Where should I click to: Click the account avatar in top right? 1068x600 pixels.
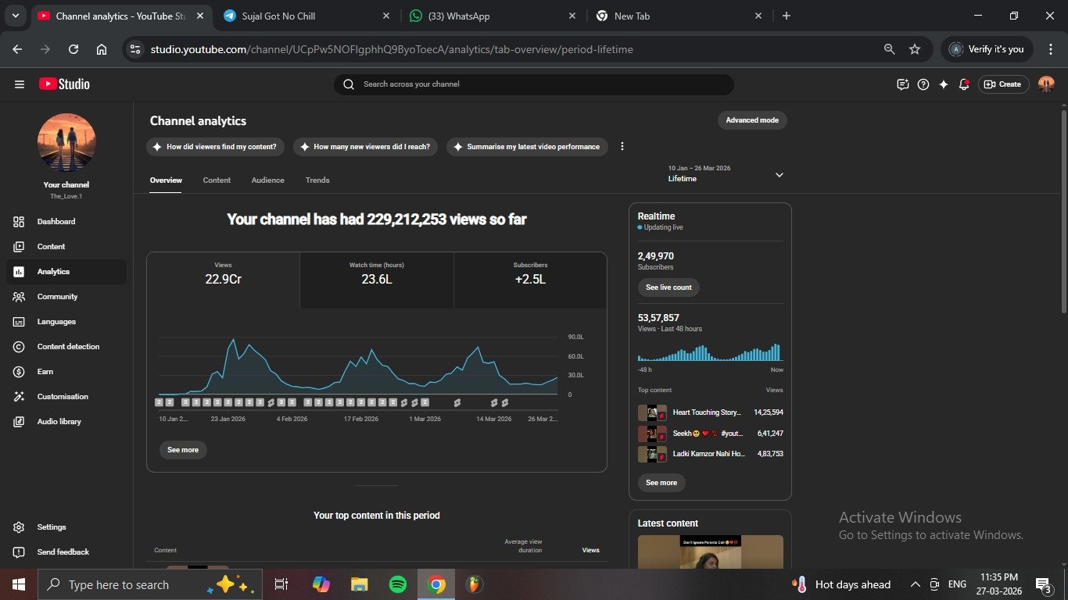click(1046, 84)
